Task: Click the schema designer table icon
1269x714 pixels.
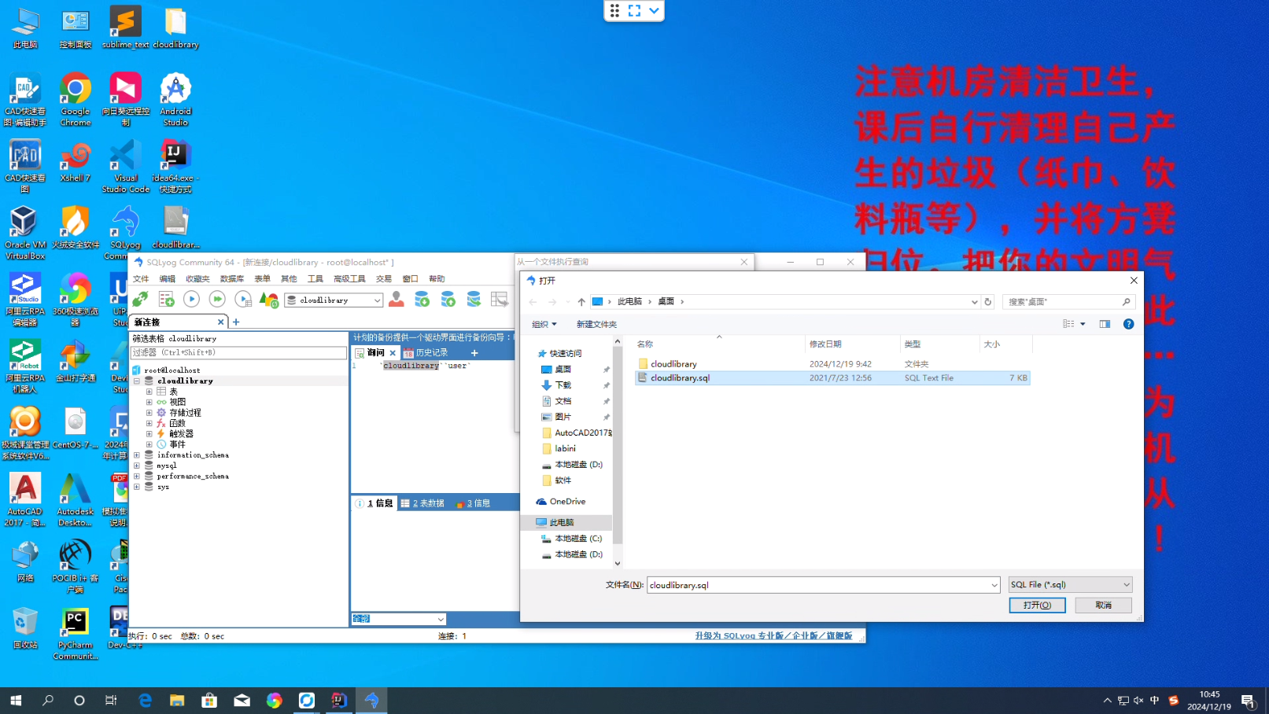Action: coord(499,300)
